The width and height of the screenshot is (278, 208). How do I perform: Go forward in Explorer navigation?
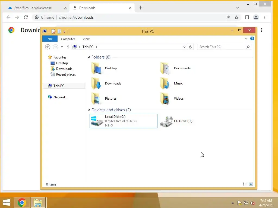pos(55,47)
